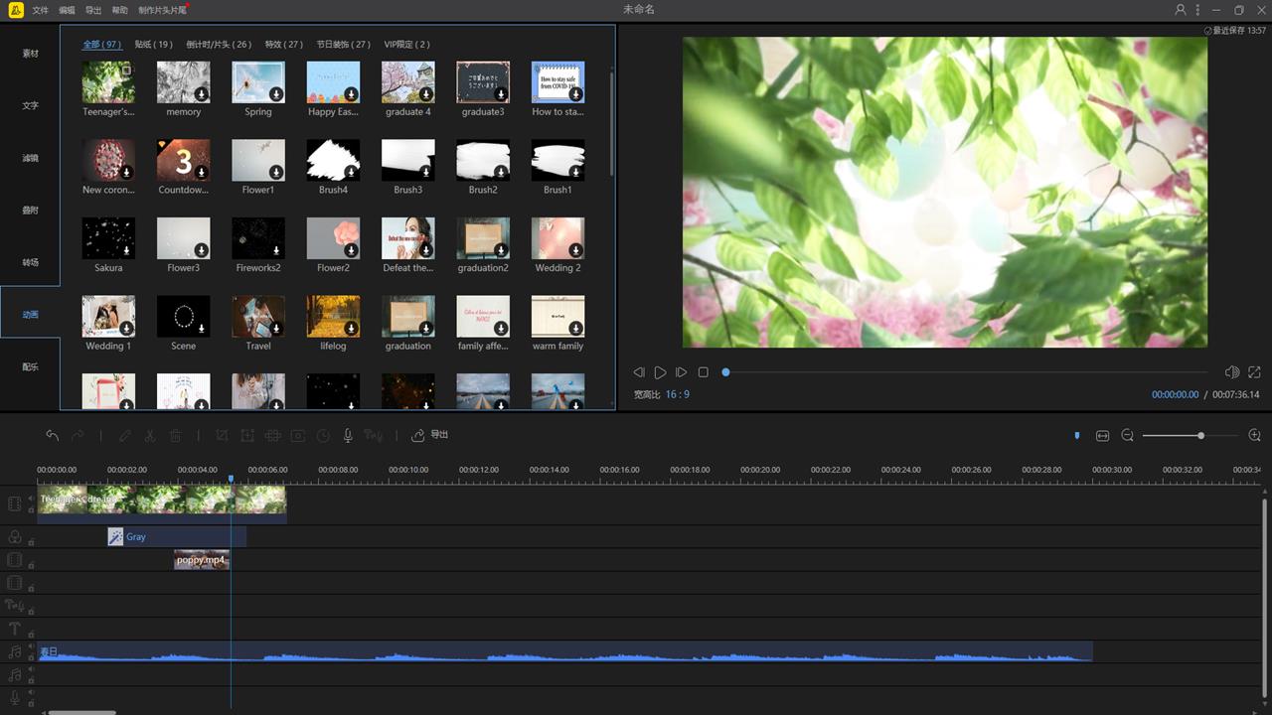Open the 转场 transitions sidebar panel

click(x=30, y=262)
